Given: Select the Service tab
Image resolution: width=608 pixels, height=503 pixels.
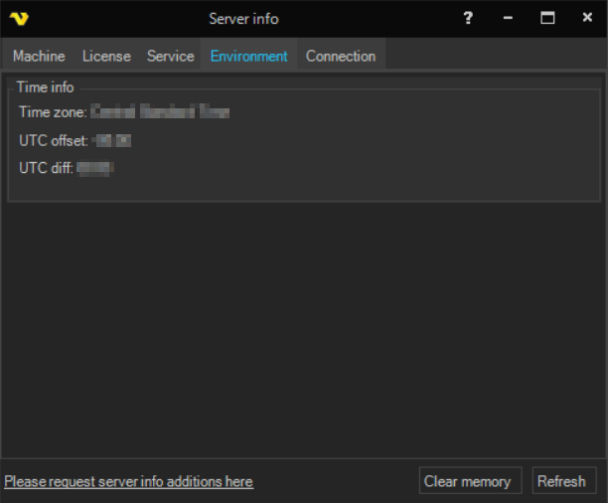Looking at the screenshot, I should point(170,57).
